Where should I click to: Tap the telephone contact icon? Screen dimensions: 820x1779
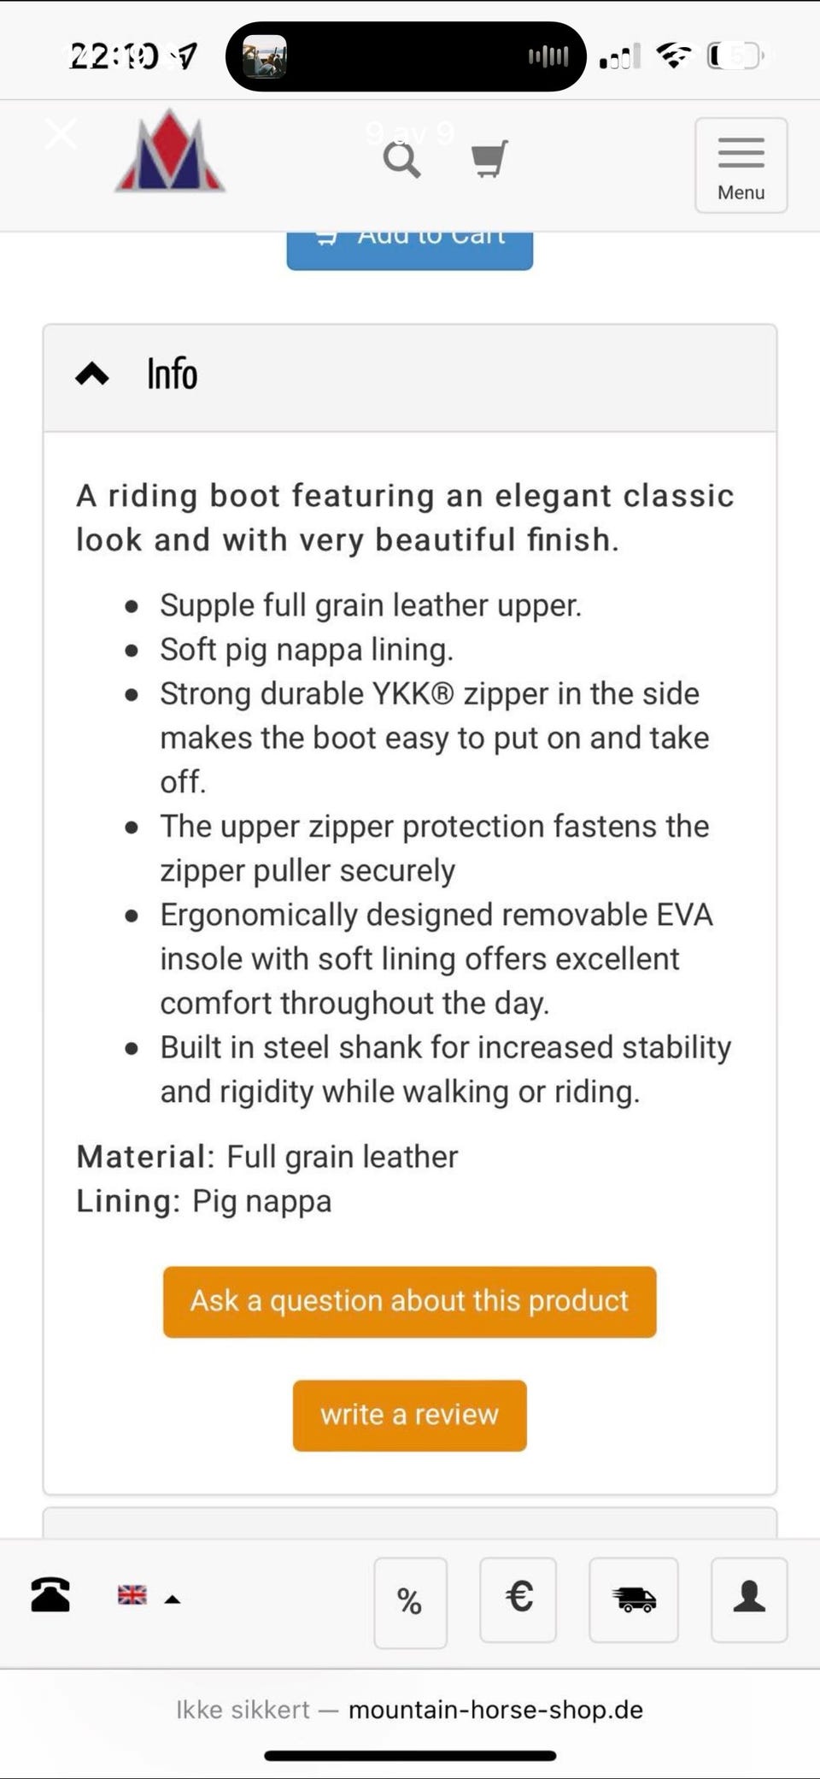(x=50, y=1594)
